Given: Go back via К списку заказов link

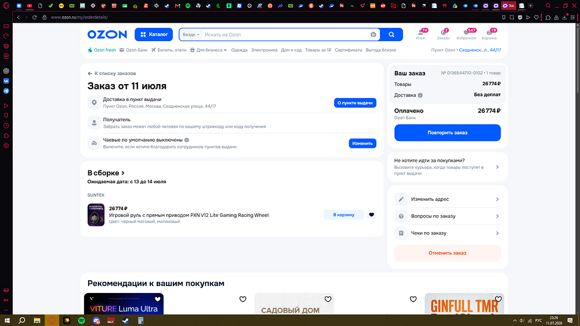Looking at the screenshot, I should click(x=112, y=73).
